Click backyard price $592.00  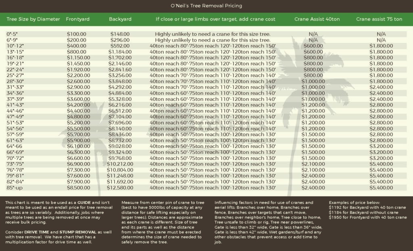click(120, 46)
